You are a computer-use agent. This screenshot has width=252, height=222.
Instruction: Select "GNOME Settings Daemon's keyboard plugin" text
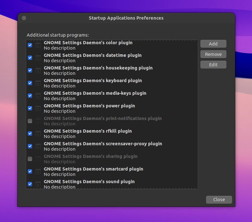click(x=93, y=81)
